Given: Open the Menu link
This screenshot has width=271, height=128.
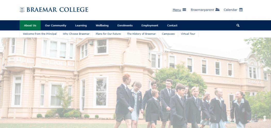Looking at the screenshot, I should point(177,10).
